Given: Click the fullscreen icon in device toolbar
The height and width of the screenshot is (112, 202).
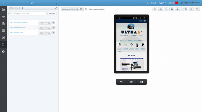Looking at the screenshot, I should tap(191, 9).
